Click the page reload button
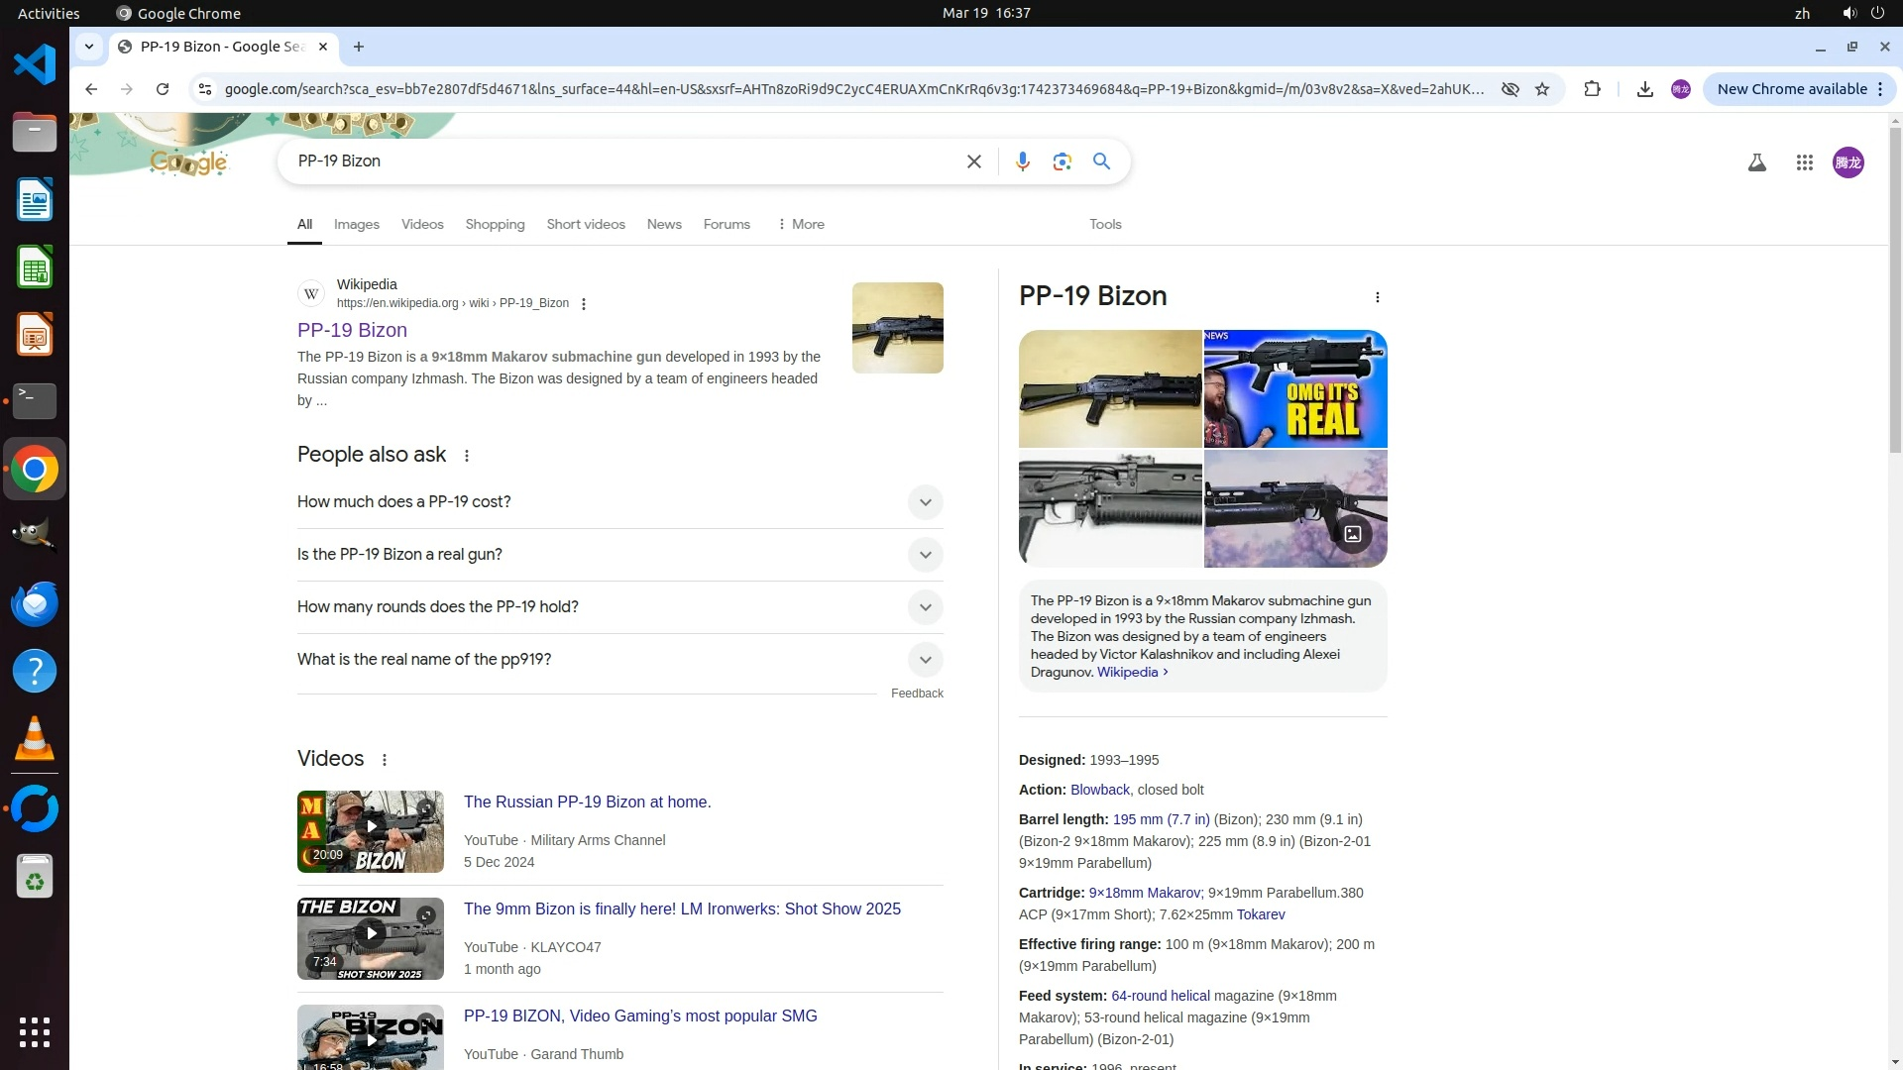 [x=163, y=89]
